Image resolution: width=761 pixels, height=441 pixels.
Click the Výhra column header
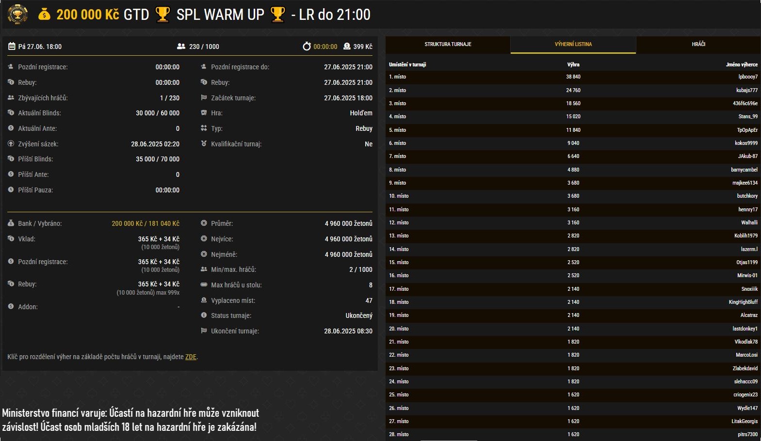[573, 64]
